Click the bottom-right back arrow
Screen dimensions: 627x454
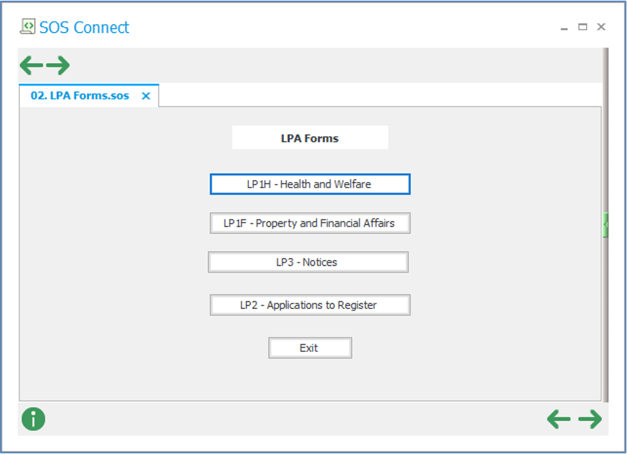(559, 419)
